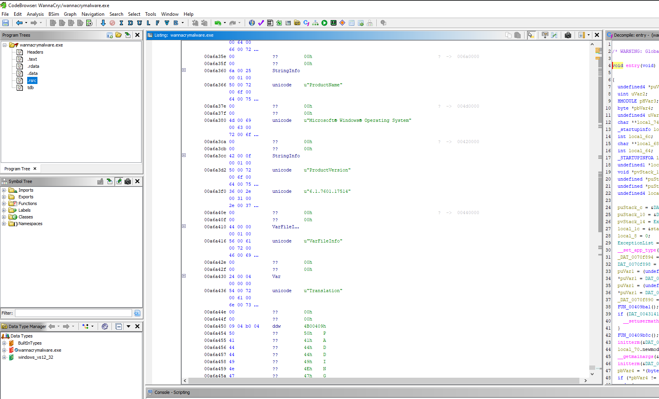
Task: Expand the Functions folder in Symbol Tree
Action: pos(4,203)
